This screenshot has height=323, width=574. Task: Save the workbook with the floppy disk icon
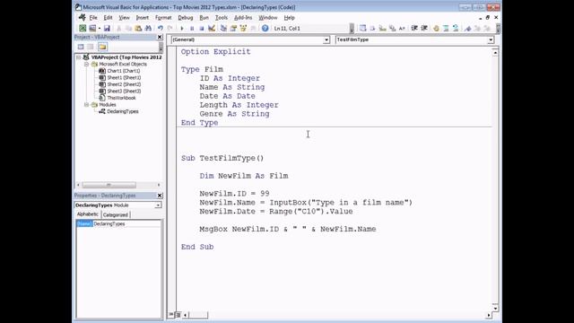coord(107,28)
